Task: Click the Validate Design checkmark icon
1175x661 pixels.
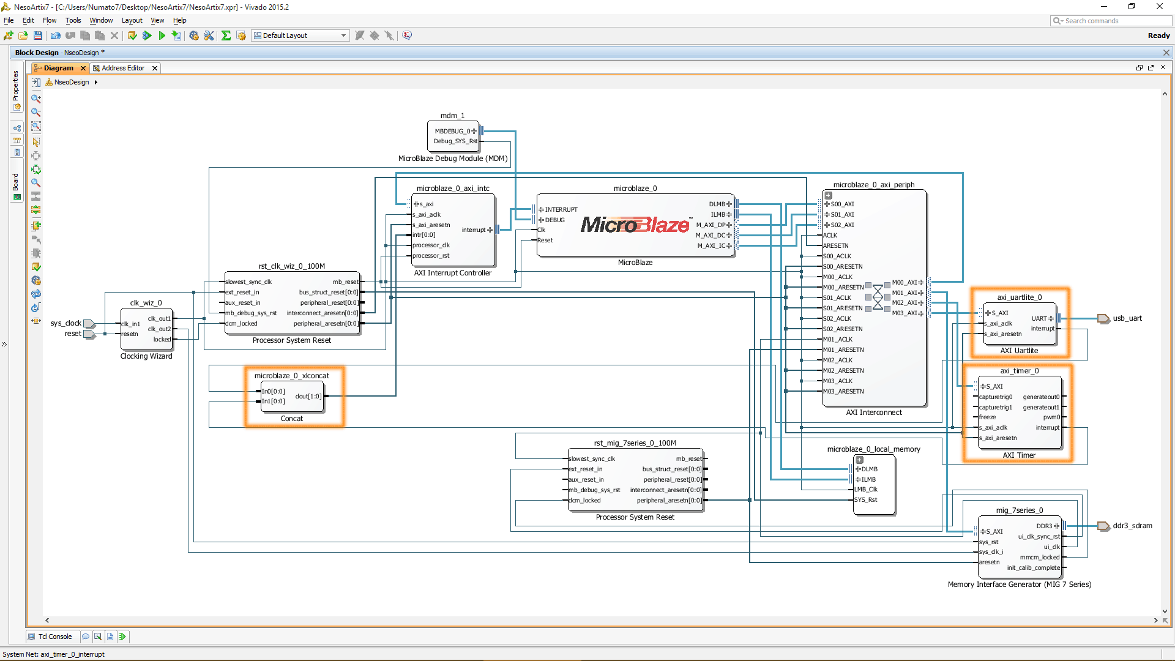Action: 36,267
